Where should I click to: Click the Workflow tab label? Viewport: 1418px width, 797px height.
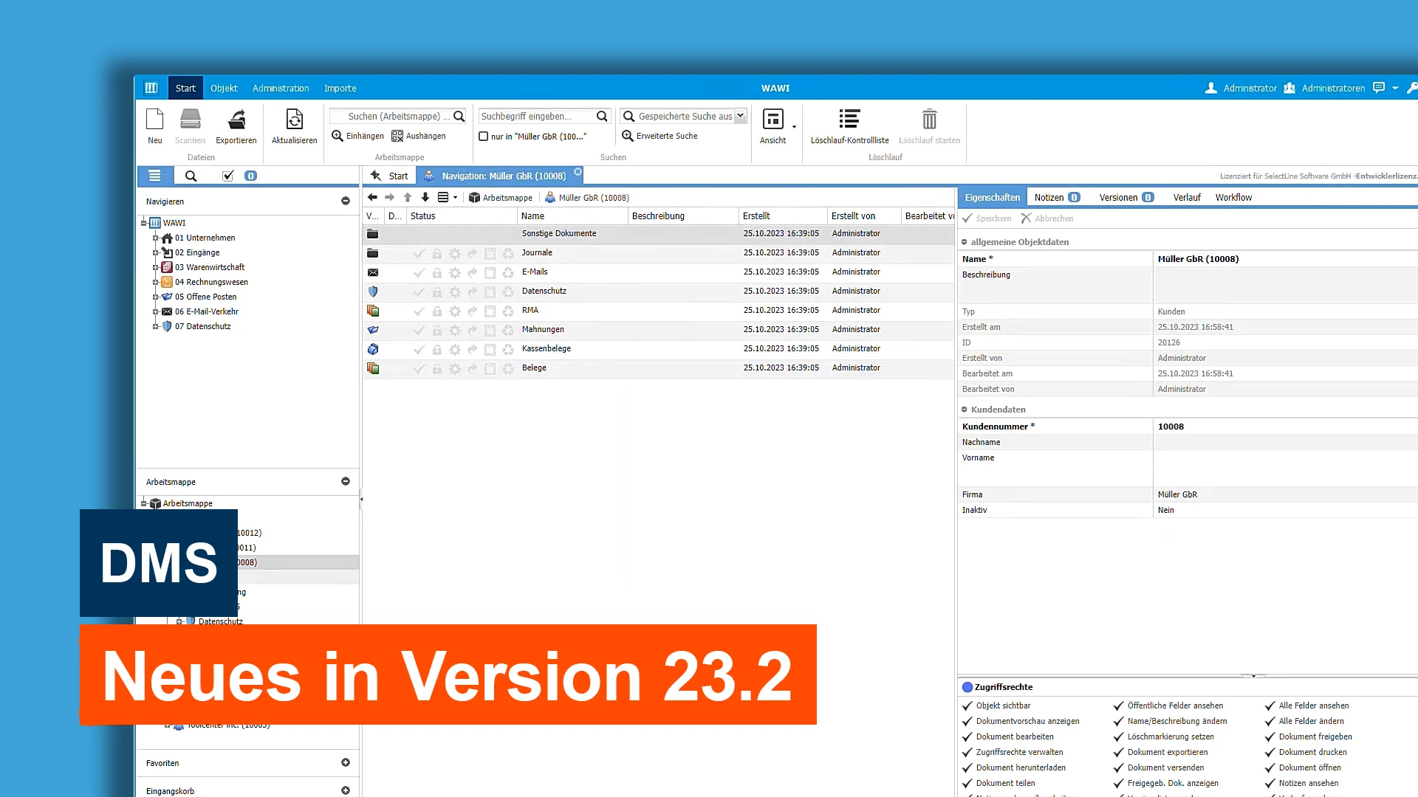[x=1233, y=197]
